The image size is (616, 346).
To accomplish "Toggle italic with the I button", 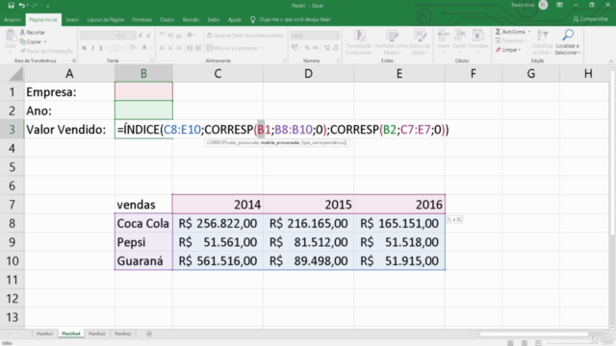I will point(92,48).
